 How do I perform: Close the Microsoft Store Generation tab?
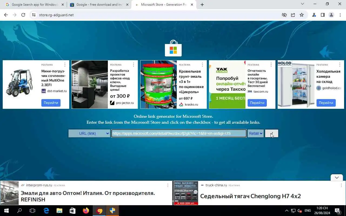coord(192,5)
